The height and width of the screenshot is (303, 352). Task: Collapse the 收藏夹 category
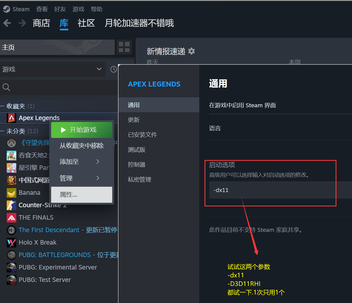click(2, 106)
